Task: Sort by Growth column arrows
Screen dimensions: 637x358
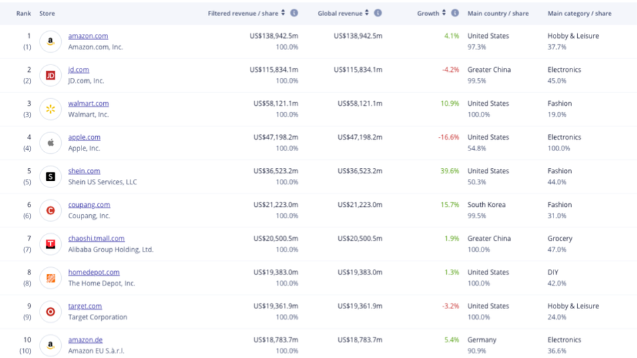Action: tap(444, 13)
